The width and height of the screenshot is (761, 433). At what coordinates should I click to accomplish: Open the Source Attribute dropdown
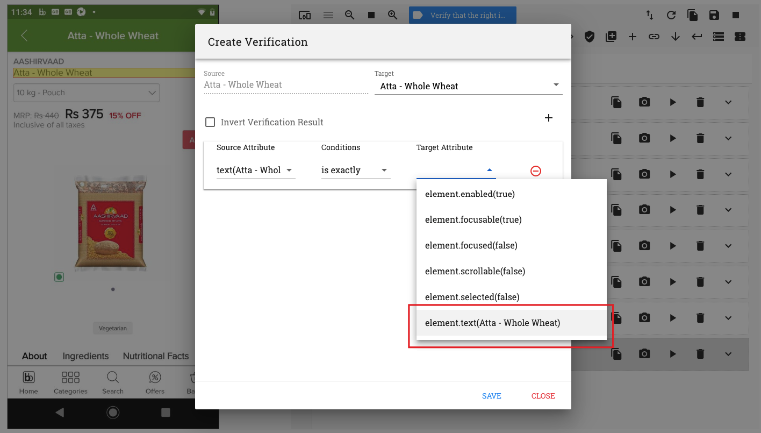click(x=256, y=171)
